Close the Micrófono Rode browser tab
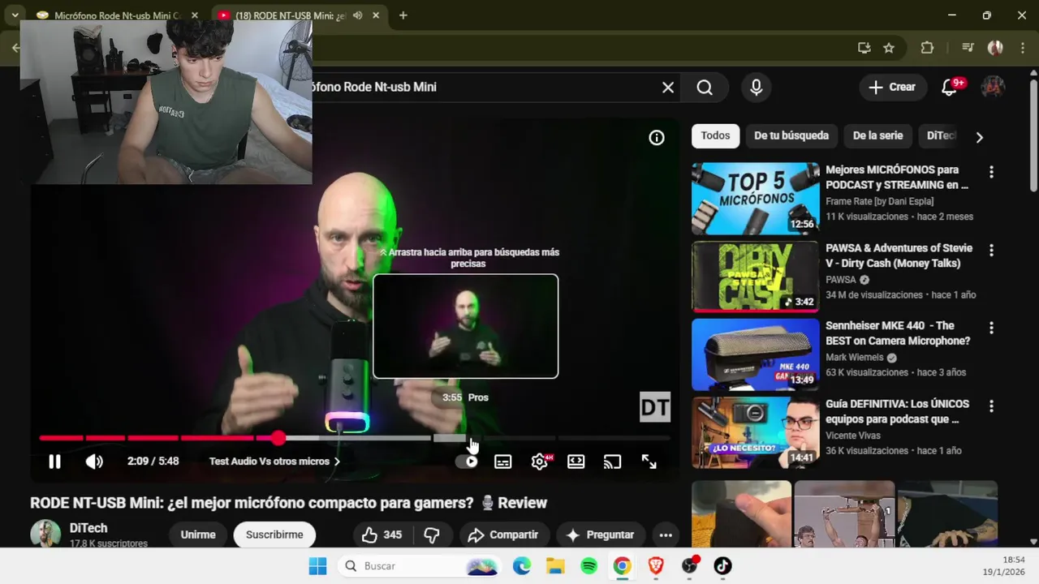This screenshot has height=584, width=1039. pyautogui.click(x=195, y=15)
